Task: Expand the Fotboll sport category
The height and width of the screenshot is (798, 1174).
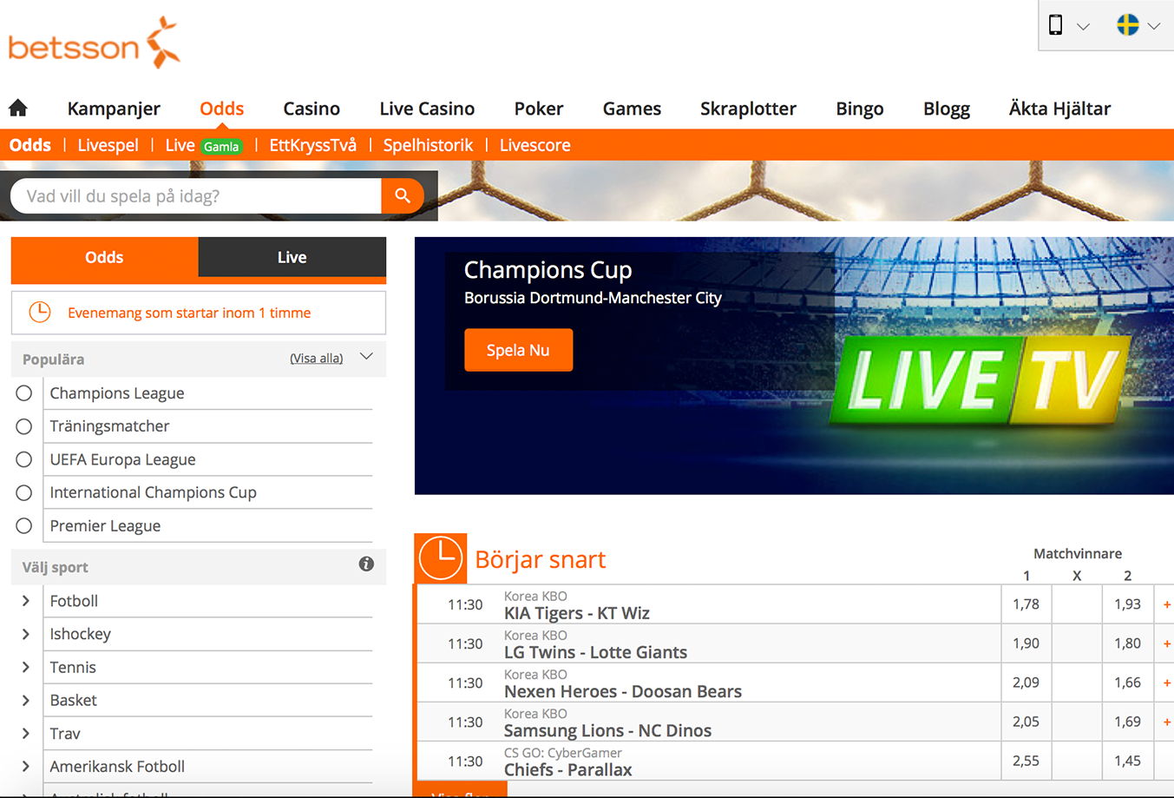Action: pos(26,601)
